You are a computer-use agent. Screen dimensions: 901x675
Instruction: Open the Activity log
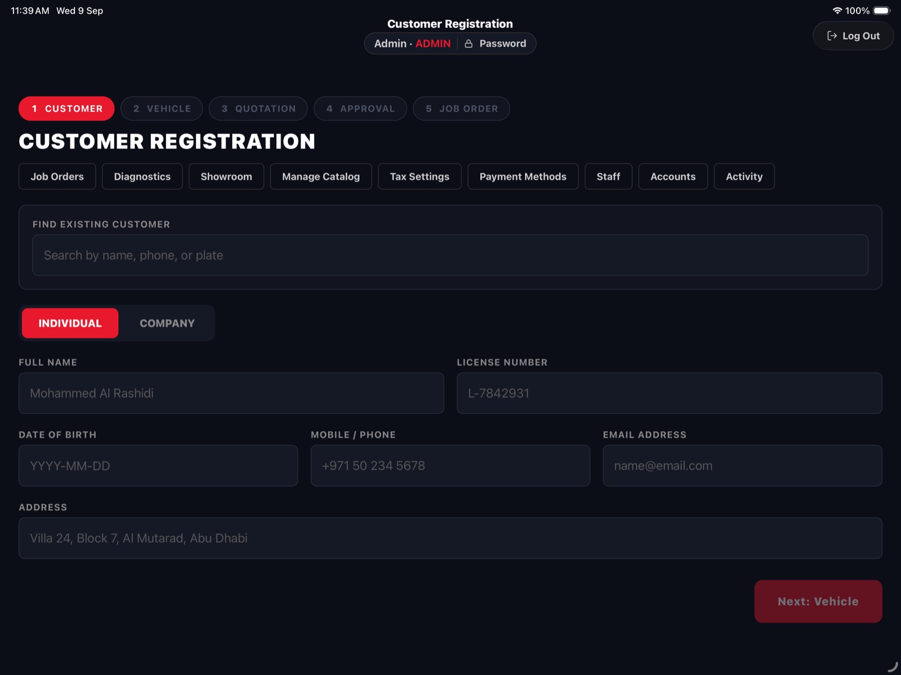[744, 177]
